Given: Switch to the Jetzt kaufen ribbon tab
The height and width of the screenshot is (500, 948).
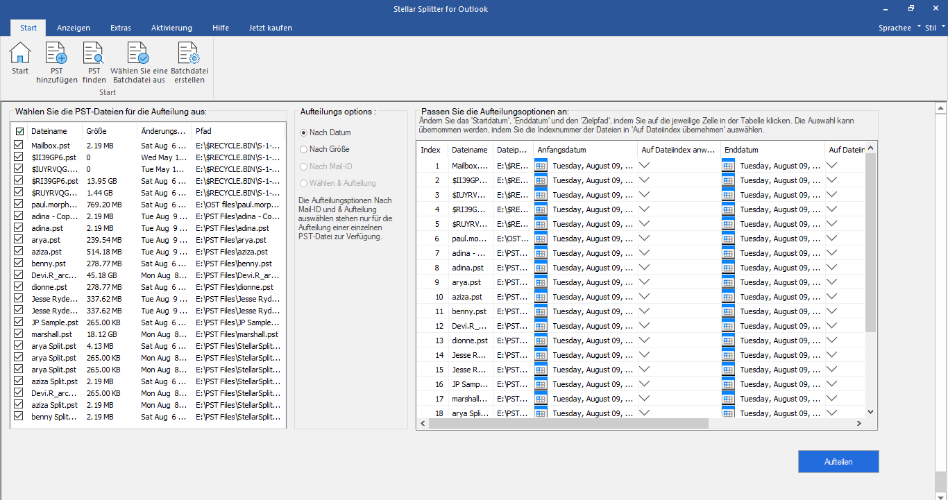Looking at the screenshot, I should click(x=271, y=28).
